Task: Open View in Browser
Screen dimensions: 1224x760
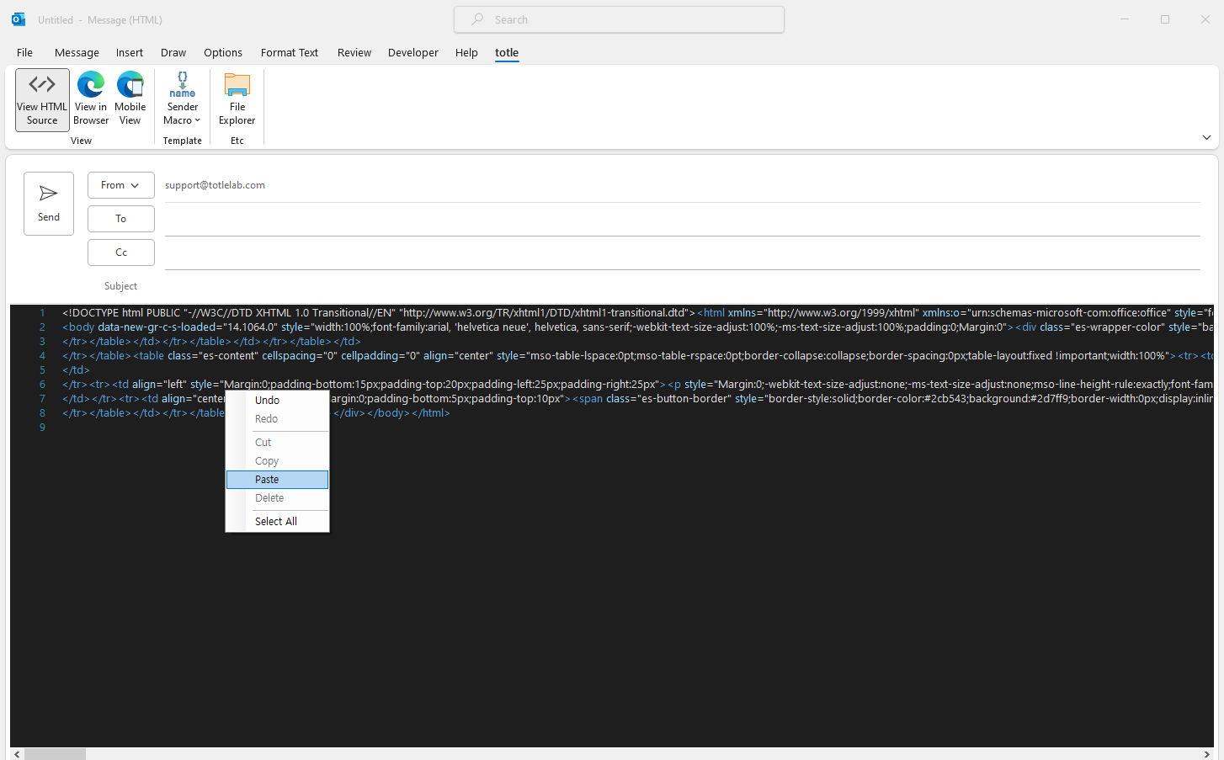Action: [91, 100]
